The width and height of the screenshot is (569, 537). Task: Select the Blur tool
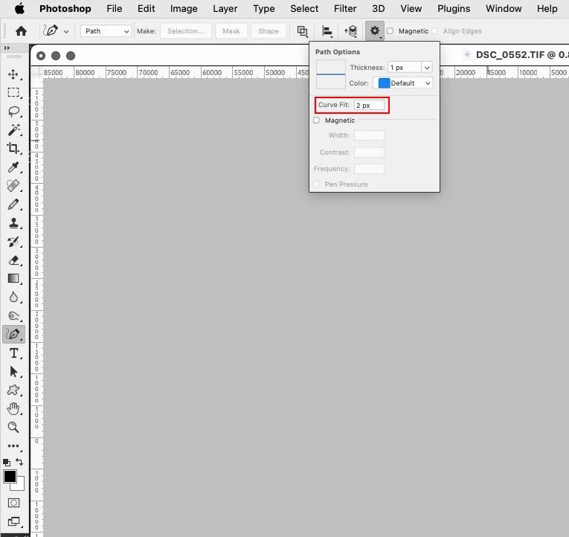(13, 298)
